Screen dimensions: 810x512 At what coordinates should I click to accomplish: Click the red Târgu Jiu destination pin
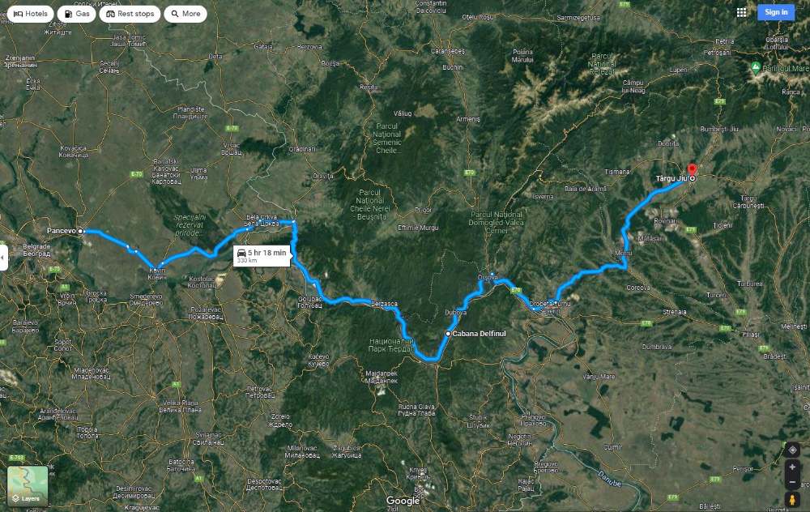click(x=693, y=170)
